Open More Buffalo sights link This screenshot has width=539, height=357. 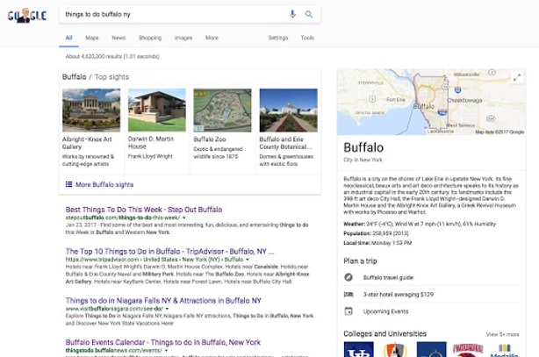point(104,184)
